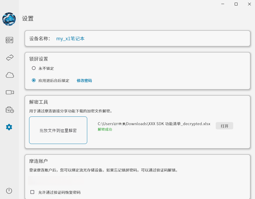Viewport: 255px width, 199px height.
Task: Edit the device name my_x1笔记本
Action: tap(70, 38)
